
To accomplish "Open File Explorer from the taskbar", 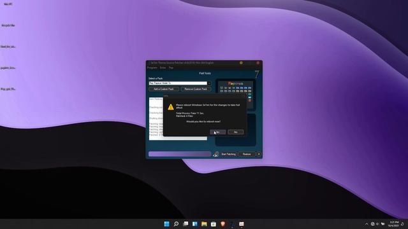I will coord(204,224).
